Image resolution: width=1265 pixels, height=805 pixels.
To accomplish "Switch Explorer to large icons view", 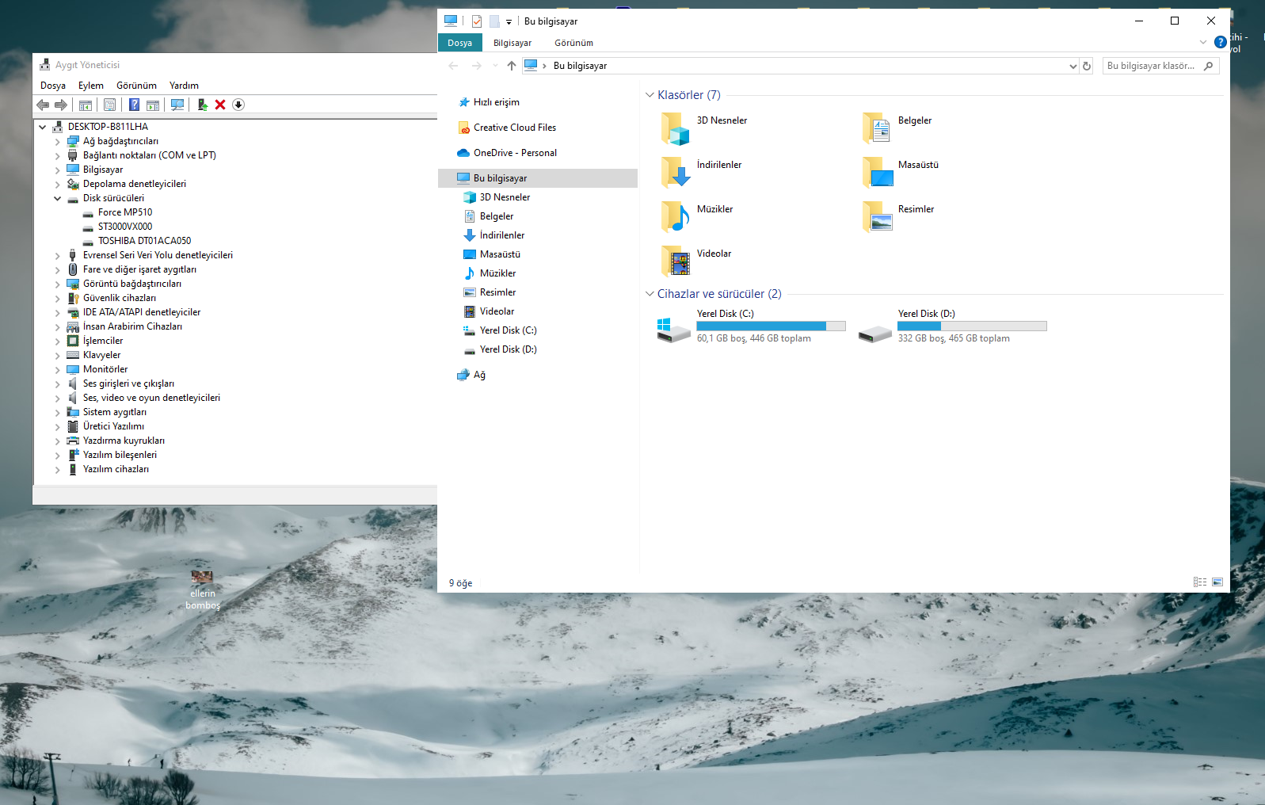I will 1217,582.
